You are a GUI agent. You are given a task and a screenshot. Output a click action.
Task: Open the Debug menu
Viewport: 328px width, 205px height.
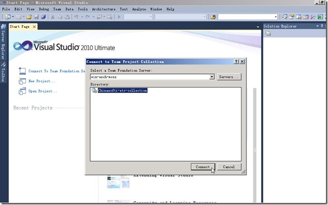tap(44, 9)
